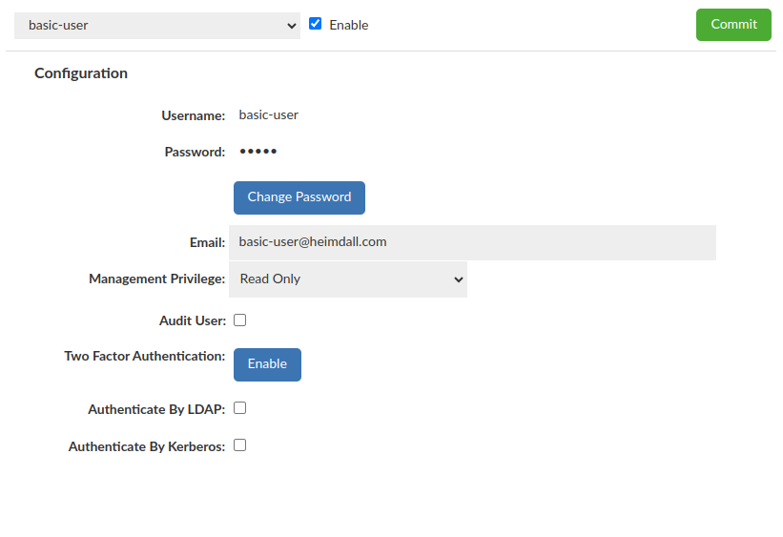Click the masked password dots
The width and height of the screenshot is (783, 537).
coord(258,152)
